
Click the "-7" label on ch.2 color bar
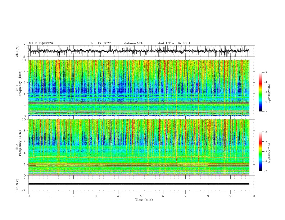tap(265, 171)
